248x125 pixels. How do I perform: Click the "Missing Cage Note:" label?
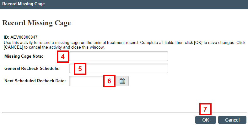(24, 56)
